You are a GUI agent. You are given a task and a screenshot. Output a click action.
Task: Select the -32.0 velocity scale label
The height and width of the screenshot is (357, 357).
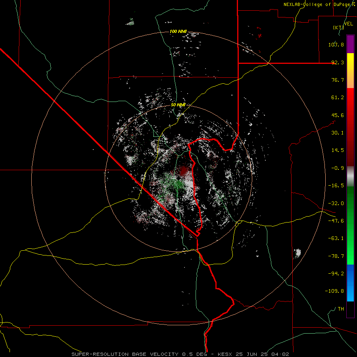[x=336, y=203]
